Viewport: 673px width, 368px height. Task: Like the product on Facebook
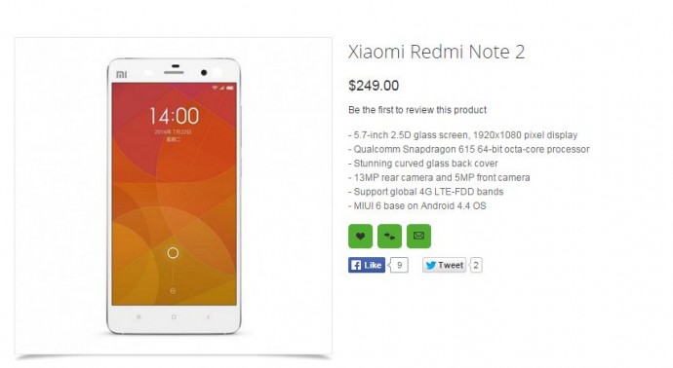367,265
